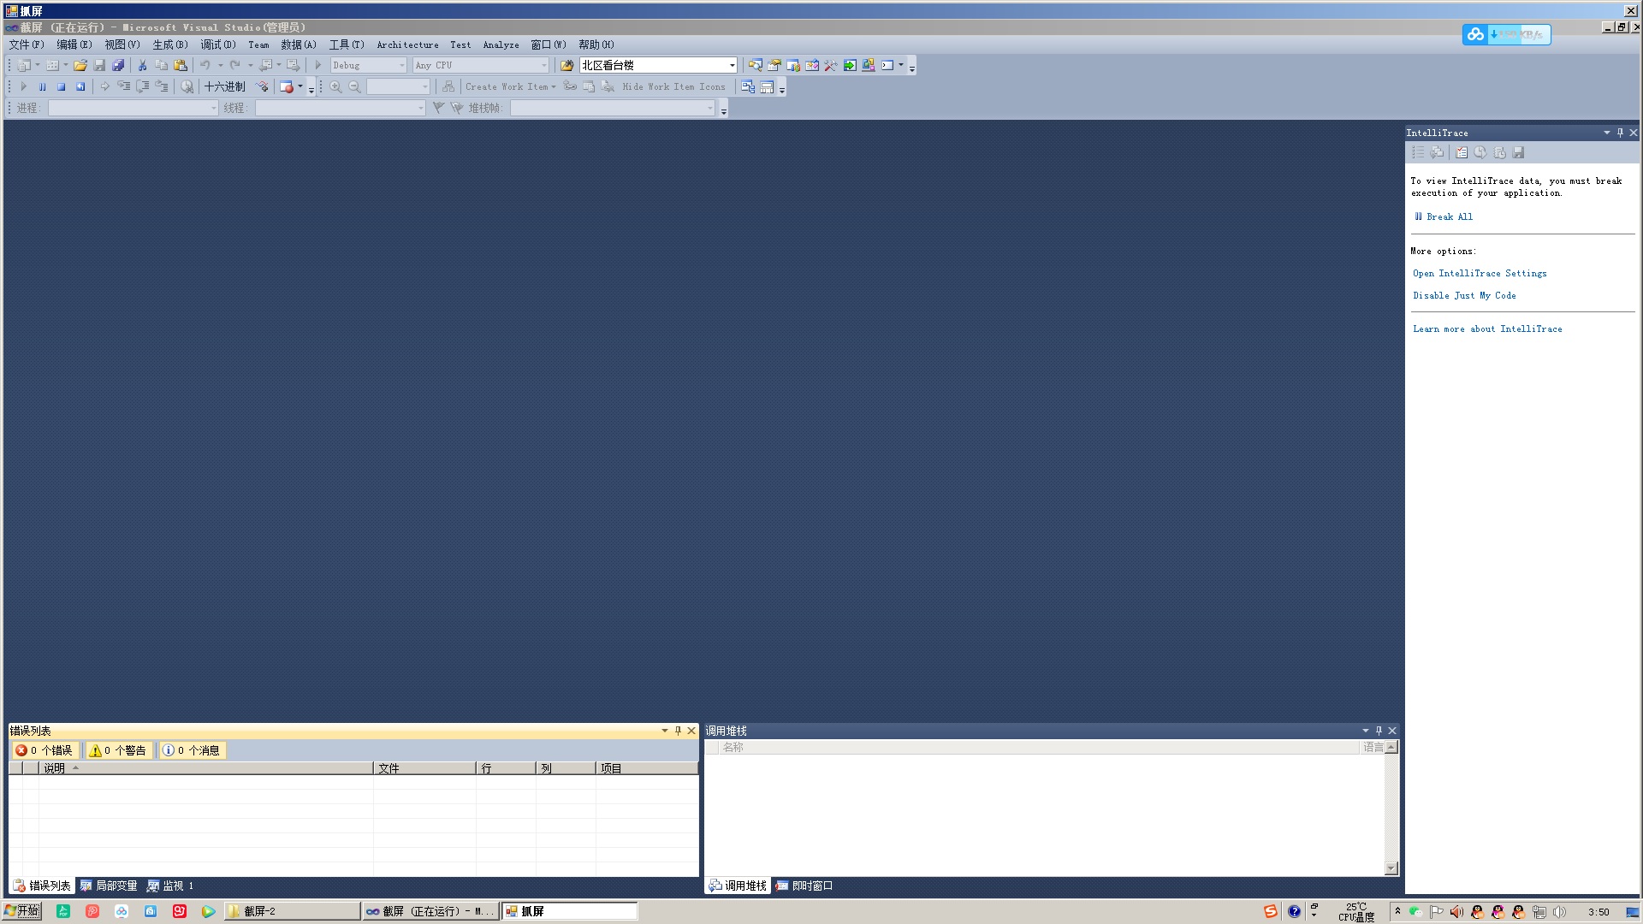Open the find combo box dropdown
Image resolution: width=1643 pixels, height=924 pixels.
click(732, 65)
